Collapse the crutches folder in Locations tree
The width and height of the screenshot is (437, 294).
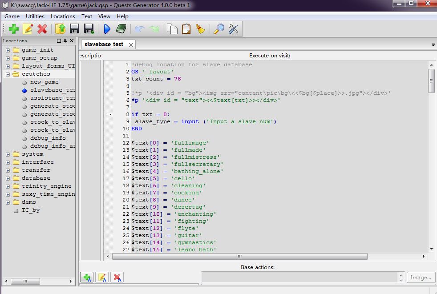click(8, 74)
